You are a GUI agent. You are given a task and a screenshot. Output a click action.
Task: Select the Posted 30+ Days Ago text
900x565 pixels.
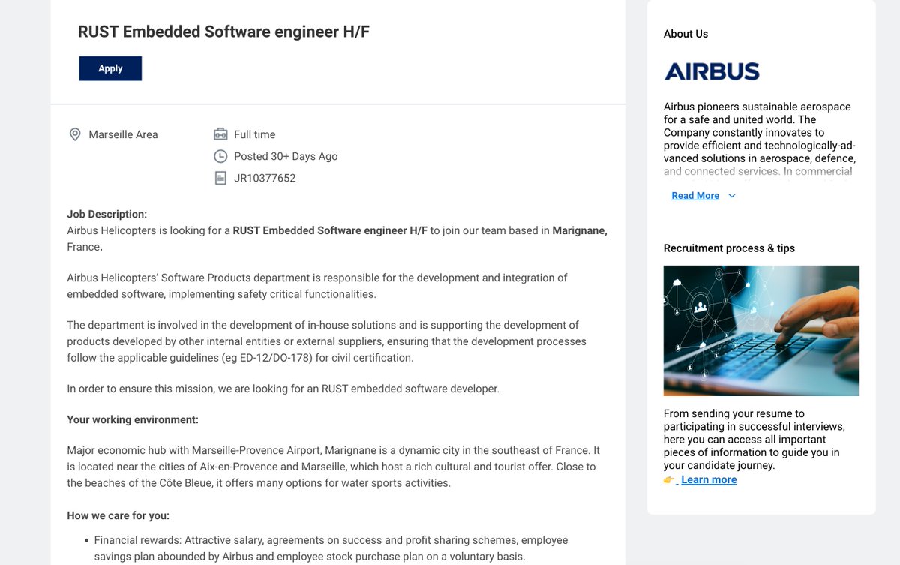pyautogui.click(x=286, y=156)
